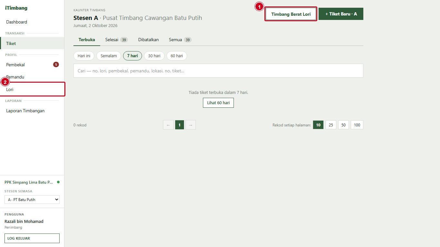Click the 39 badge on Semua tab

188,40
